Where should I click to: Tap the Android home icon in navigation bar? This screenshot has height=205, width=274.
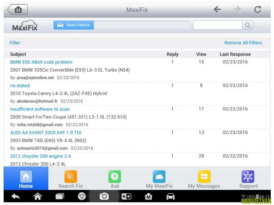pos(38,197)
